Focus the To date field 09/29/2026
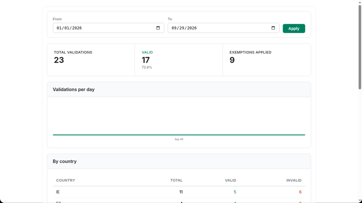 coord(223,28)
